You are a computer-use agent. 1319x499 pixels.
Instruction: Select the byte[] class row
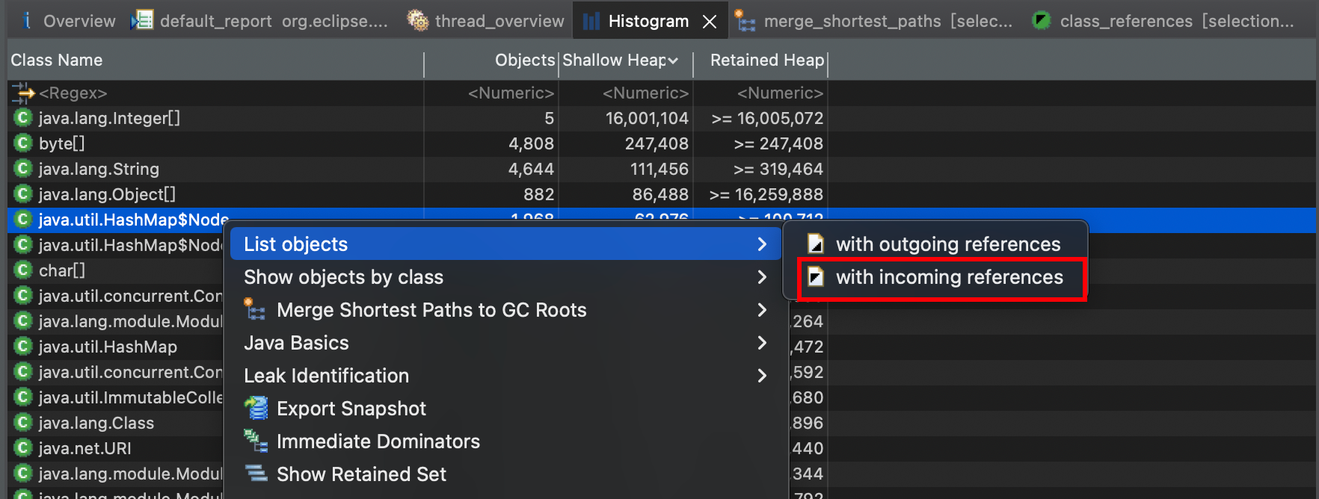point(417,144)
